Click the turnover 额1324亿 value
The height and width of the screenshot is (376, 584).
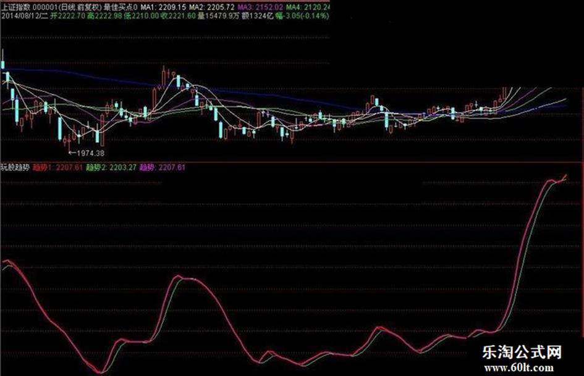pyautogui.click(x=258, y=15)
